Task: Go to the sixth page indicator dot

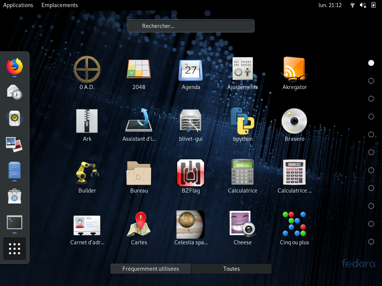Action: [x=371, y=152]
